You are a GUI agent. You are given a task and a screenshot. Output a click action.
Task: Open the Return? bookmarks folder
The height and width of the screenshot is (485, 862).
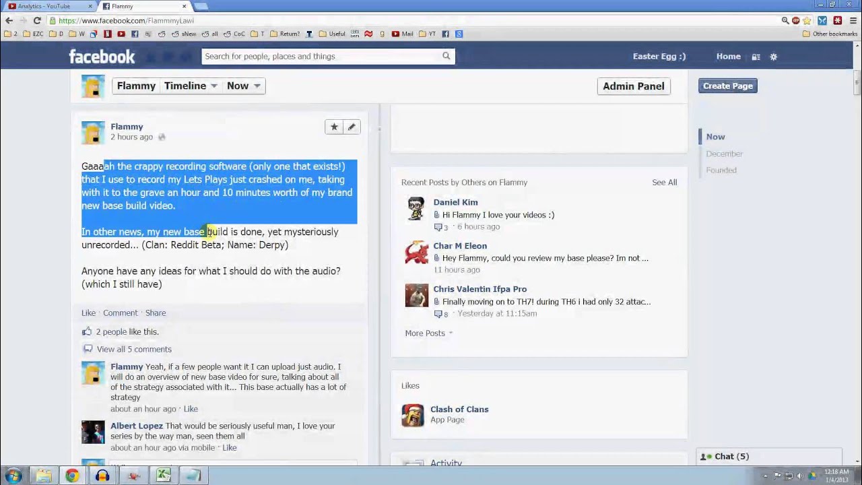(x=285, y=34)
